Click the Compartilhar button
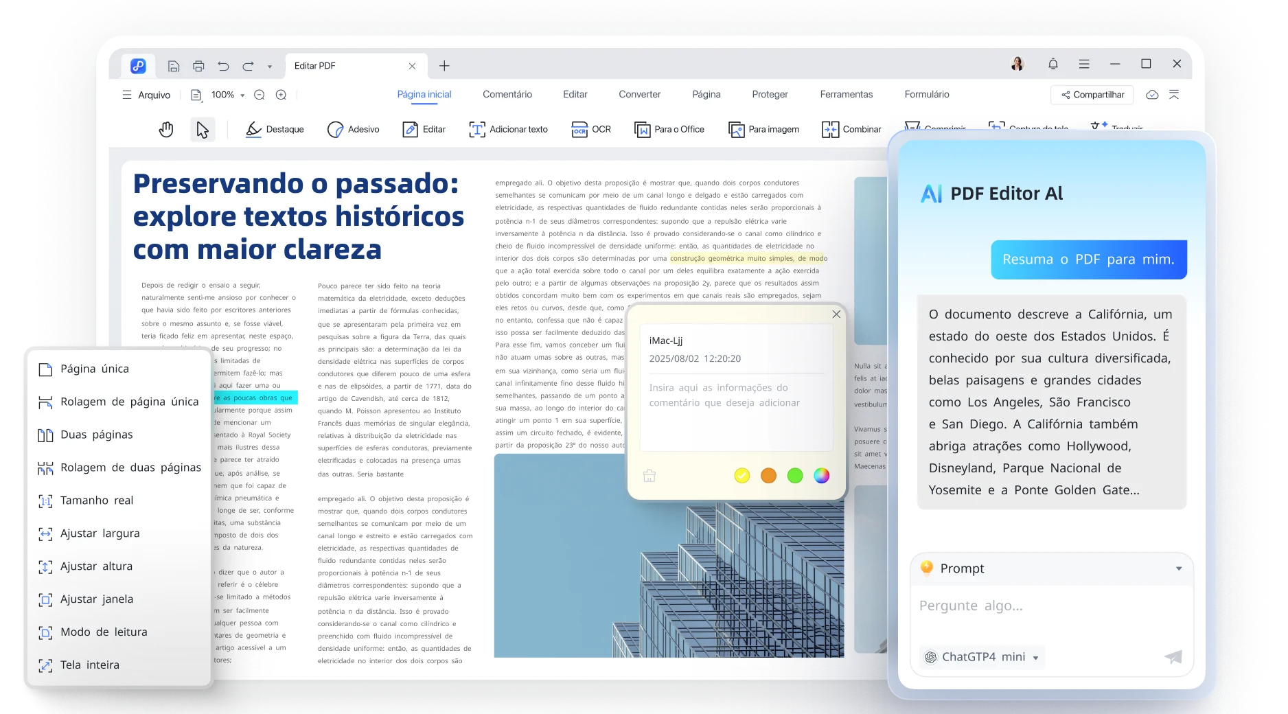This screenshot has width=1288, height=714. click(x=1093, y=95)
